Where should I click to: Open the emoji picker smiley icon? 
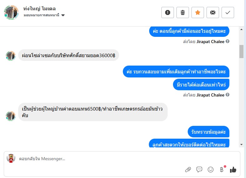[x=211, y=170]
